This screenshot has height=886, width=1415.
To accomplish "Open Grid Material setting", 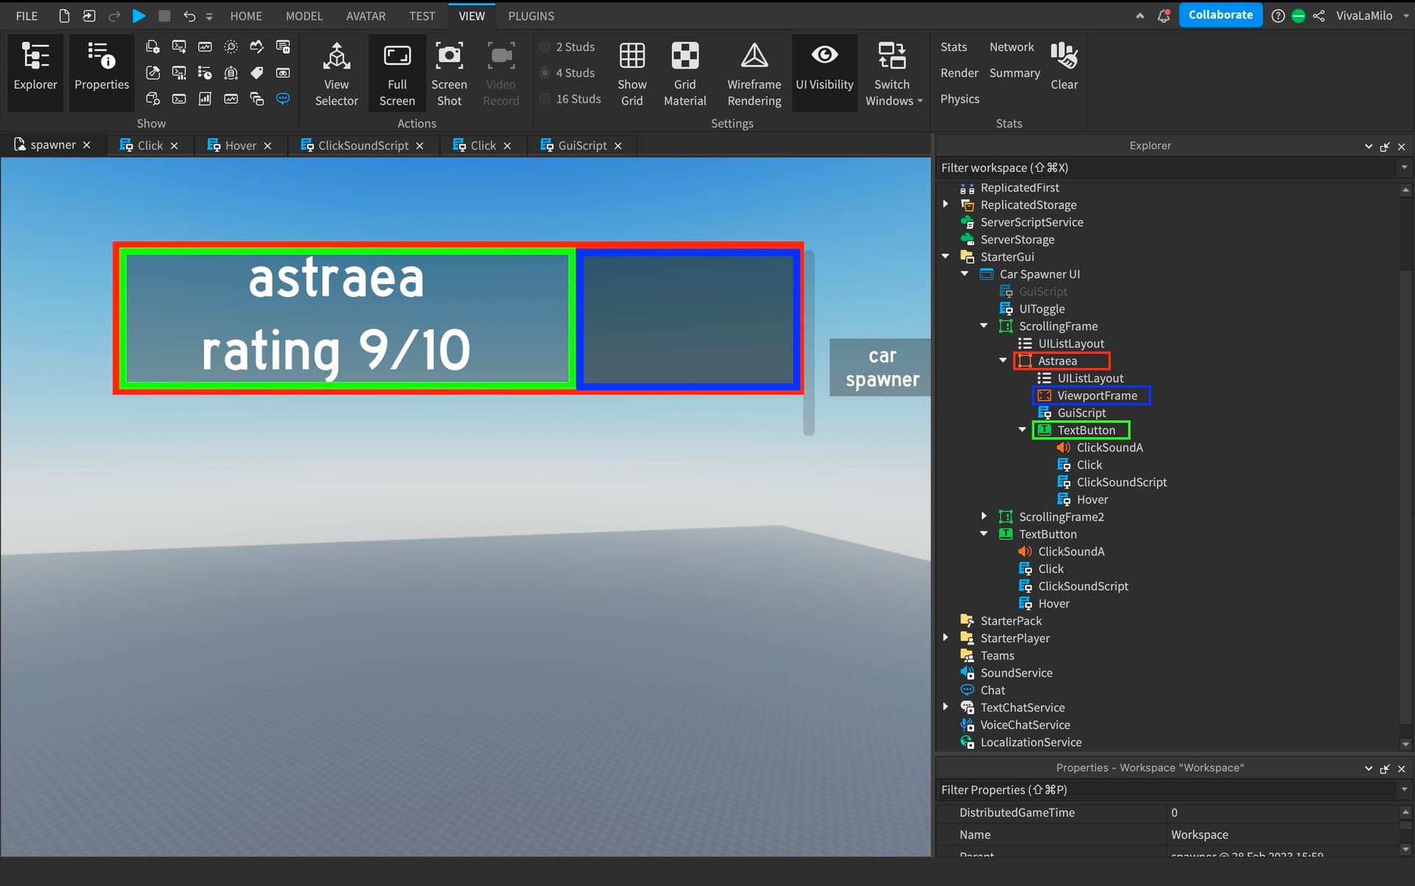I will 685,72.
